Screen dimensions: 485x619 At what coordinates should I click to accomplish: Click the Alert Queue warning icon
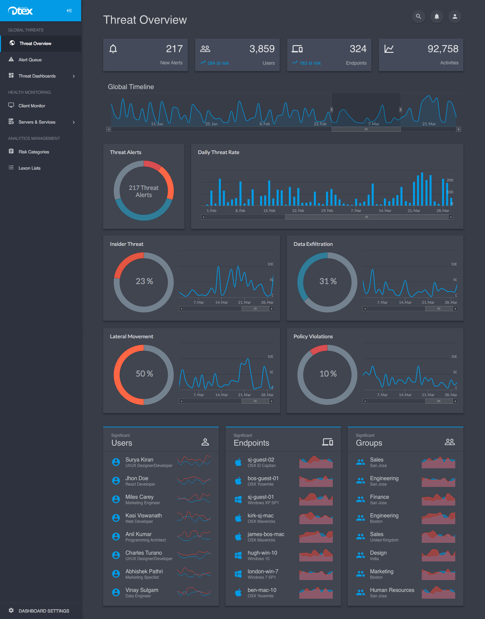pos(11,59)
